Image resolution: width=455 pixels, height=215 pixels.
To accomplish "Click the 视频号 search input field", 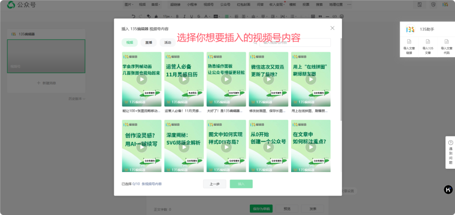I will coord(295,42).
